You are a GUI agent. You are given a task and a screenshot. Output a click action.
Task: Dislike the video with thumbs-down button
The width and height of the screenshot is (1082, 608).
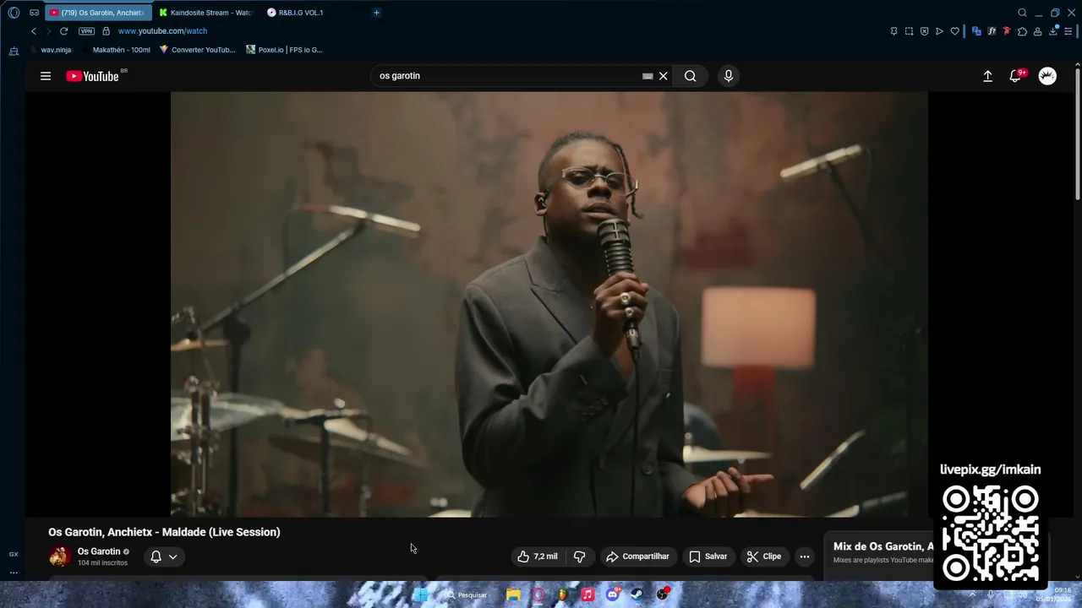coord(580,556)
